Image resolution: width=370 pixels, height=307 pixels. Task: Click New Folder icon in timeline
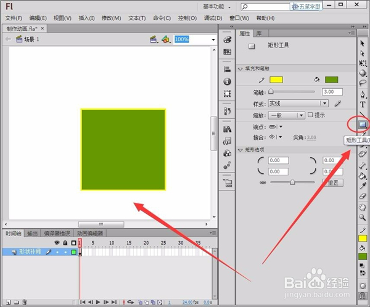16,302
